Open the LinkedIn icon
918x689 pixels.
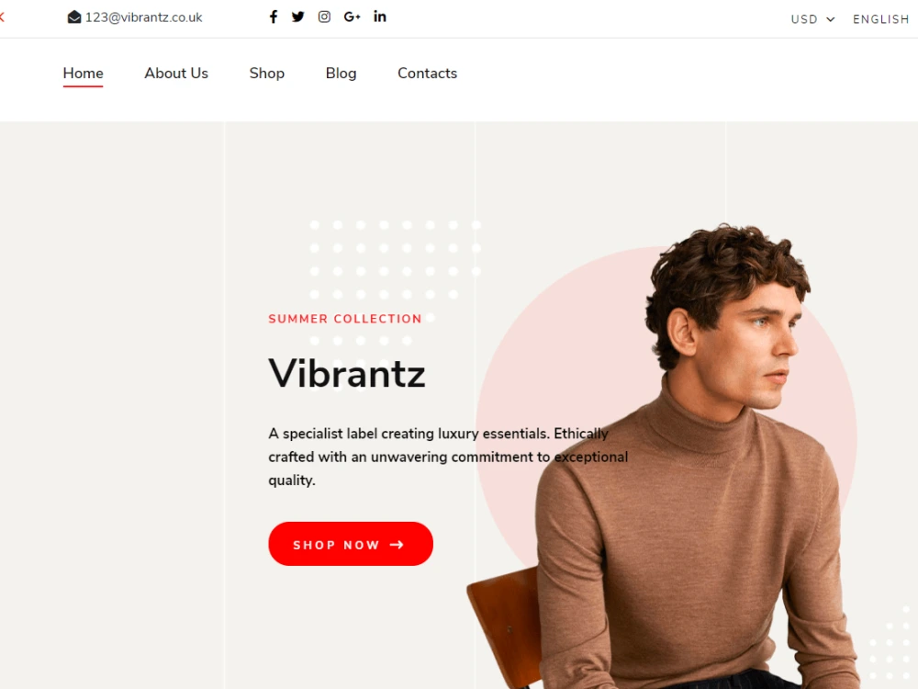point(380,17)
